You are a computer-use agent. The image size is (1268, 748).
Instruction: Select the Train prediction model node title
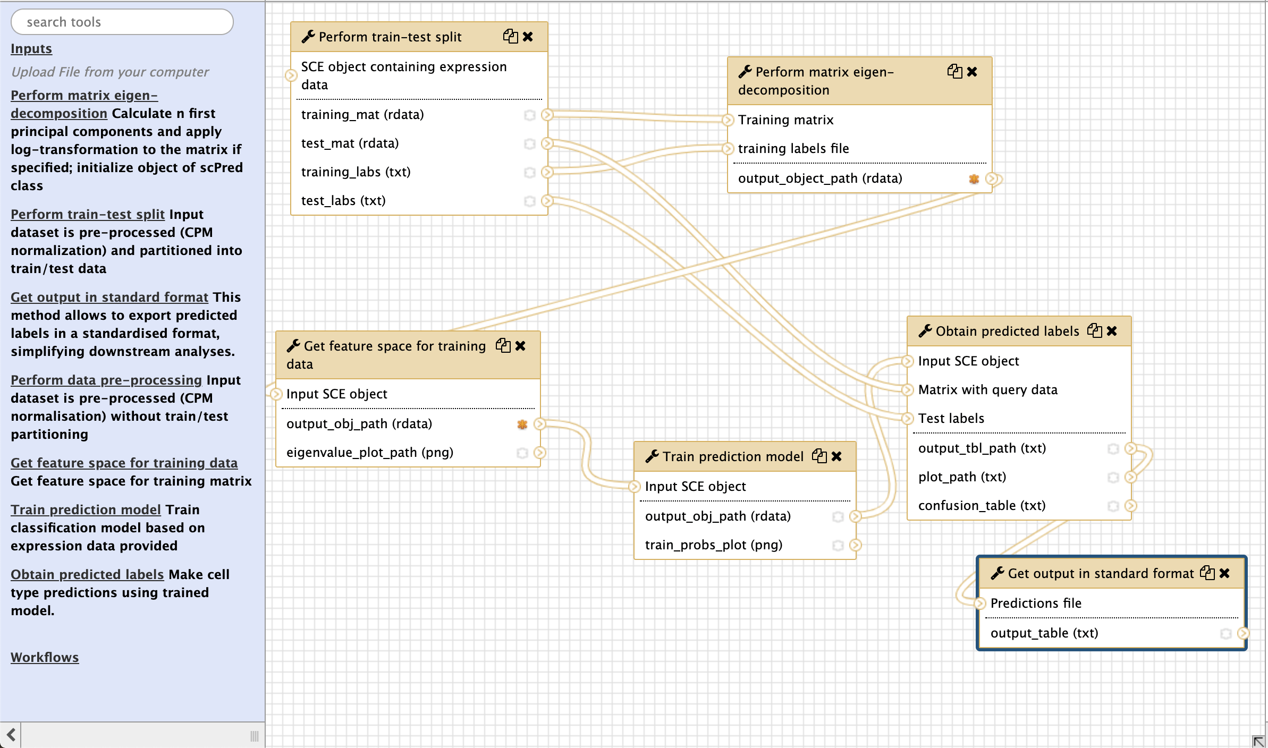[x=733, y=457]
